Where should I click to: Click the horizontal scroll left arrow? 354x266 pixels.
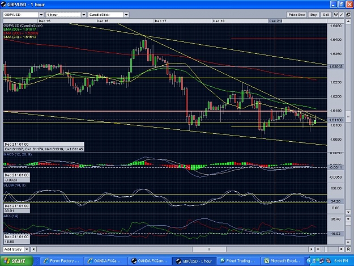[33, 250]
